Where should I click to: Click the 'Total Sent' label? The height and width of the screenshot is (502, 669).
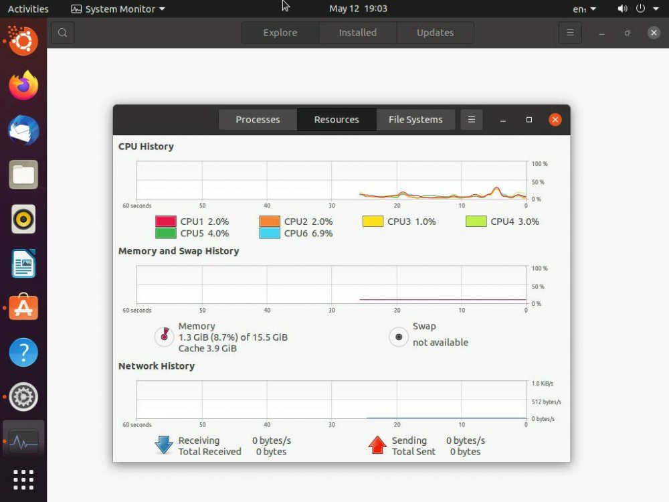(414, 452)
